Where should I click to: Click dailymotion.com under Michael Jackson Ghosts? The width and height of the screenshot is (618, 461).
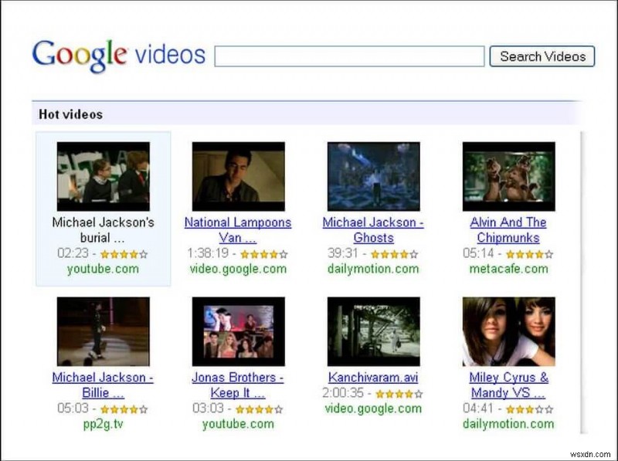tap(373, 269)
